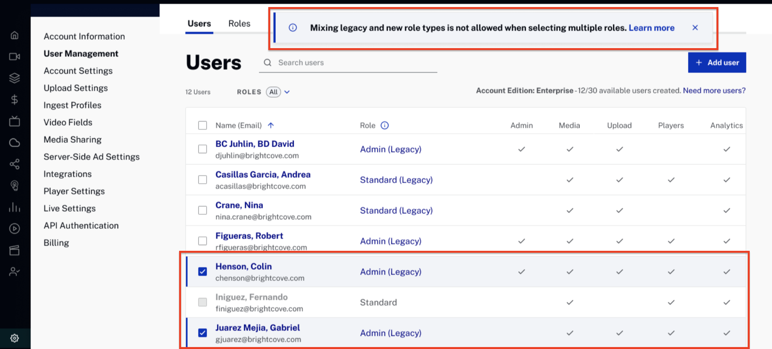Switch to the Roles tab
Image resolution: width=772 pixels, height=349 pixels.
pos(239,23)
